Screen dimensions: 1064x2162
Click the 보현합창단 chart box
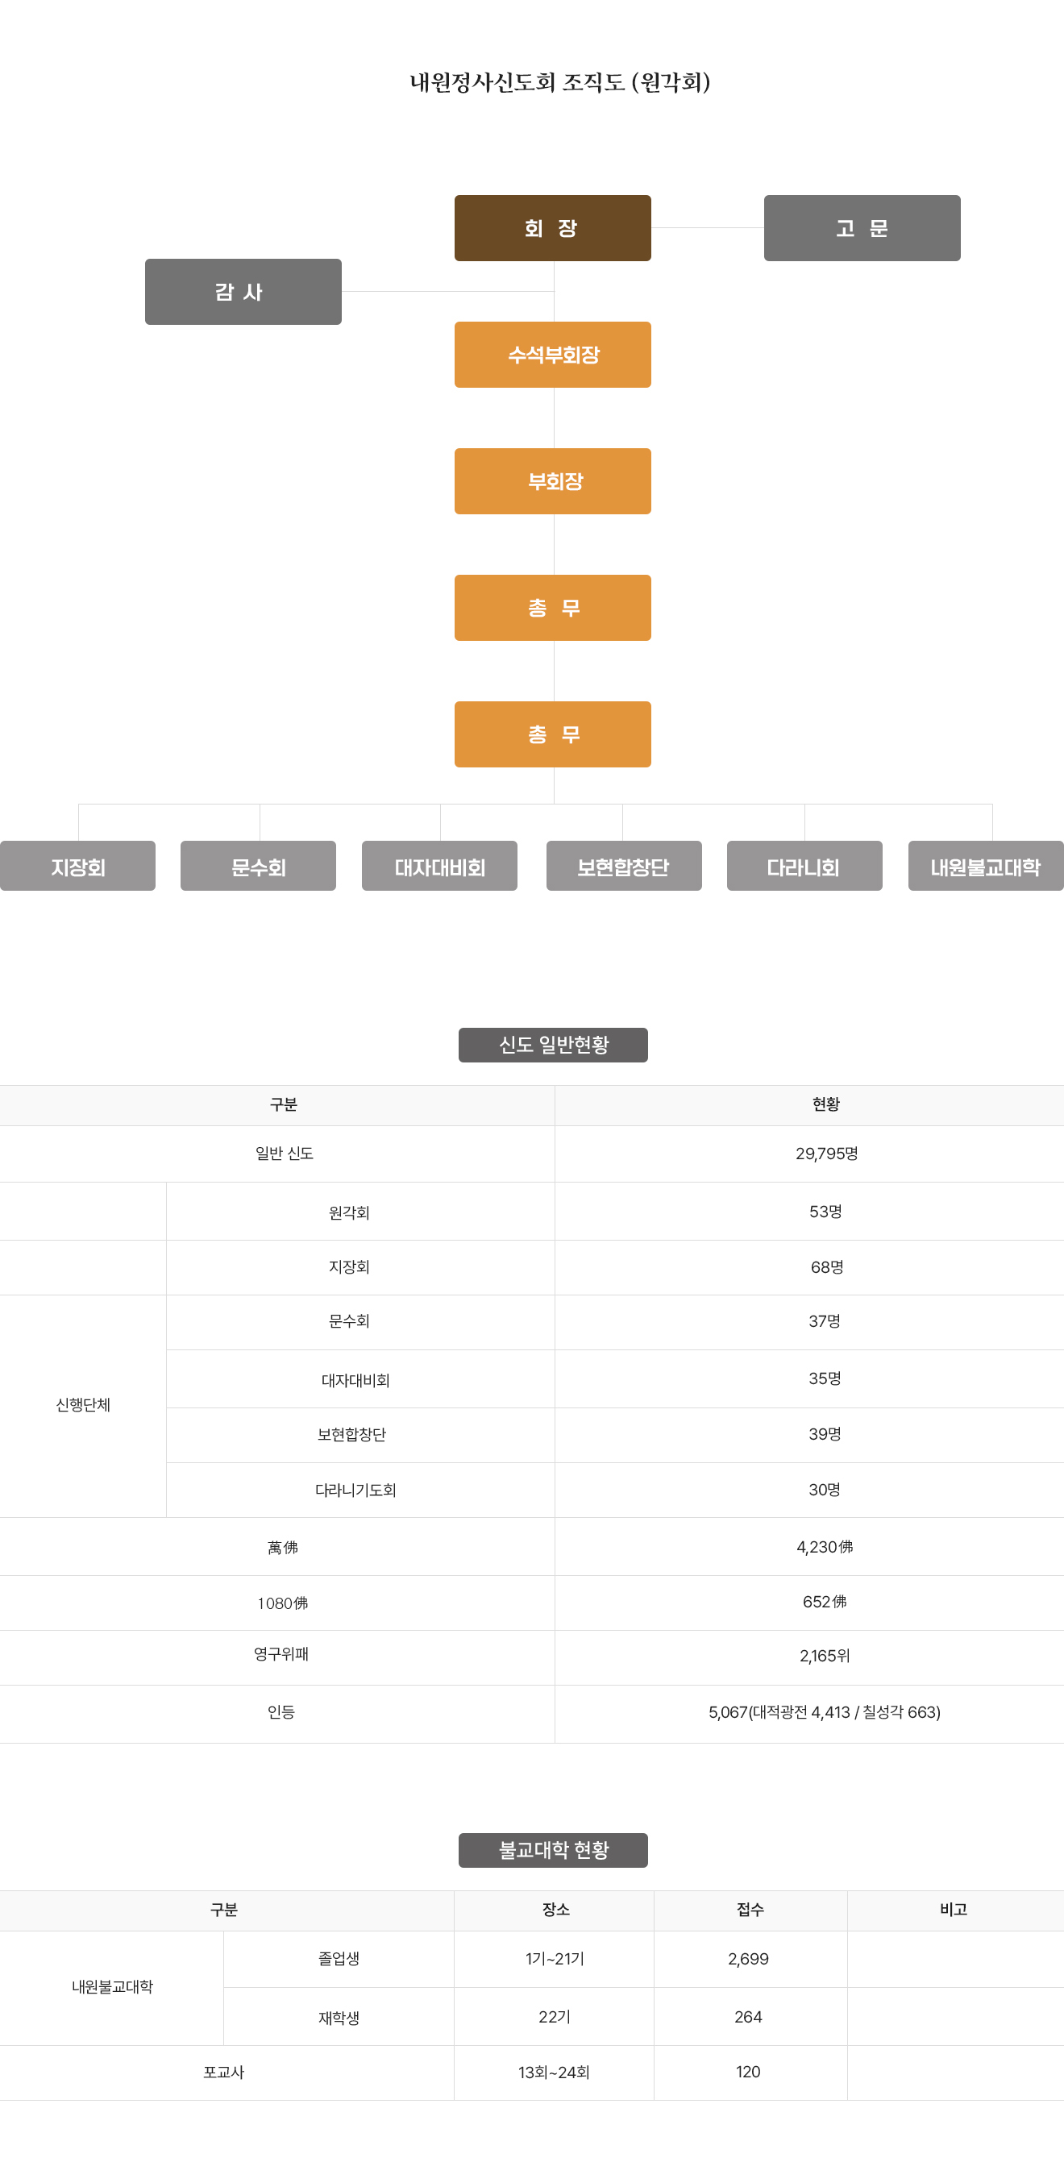[622, 866]
